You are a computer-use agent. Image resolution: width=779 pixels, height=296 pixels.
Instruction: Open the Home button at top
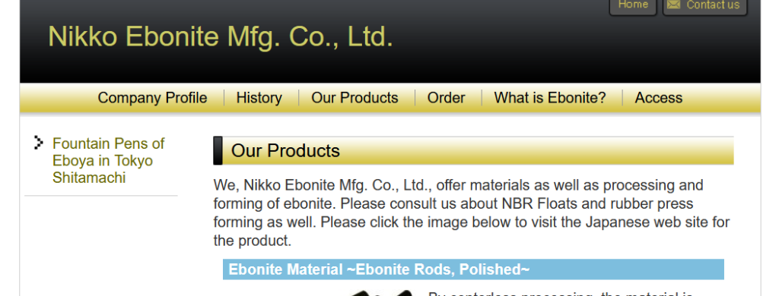tap(633, 6)
